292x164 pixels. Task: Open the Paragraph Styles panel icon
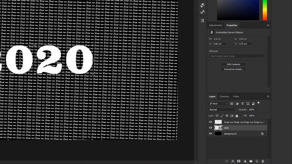(202, 5)
